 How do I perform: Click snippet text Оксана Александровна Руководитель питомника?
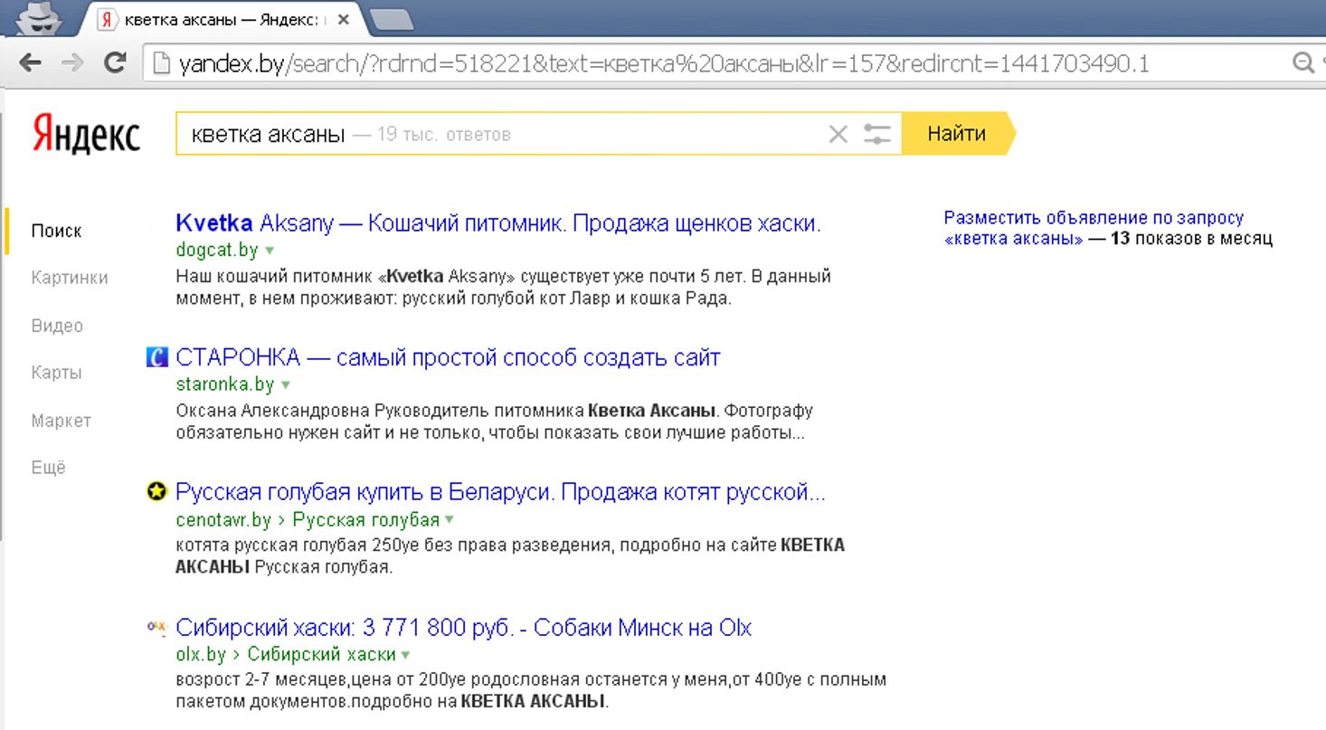coord(380,411)
